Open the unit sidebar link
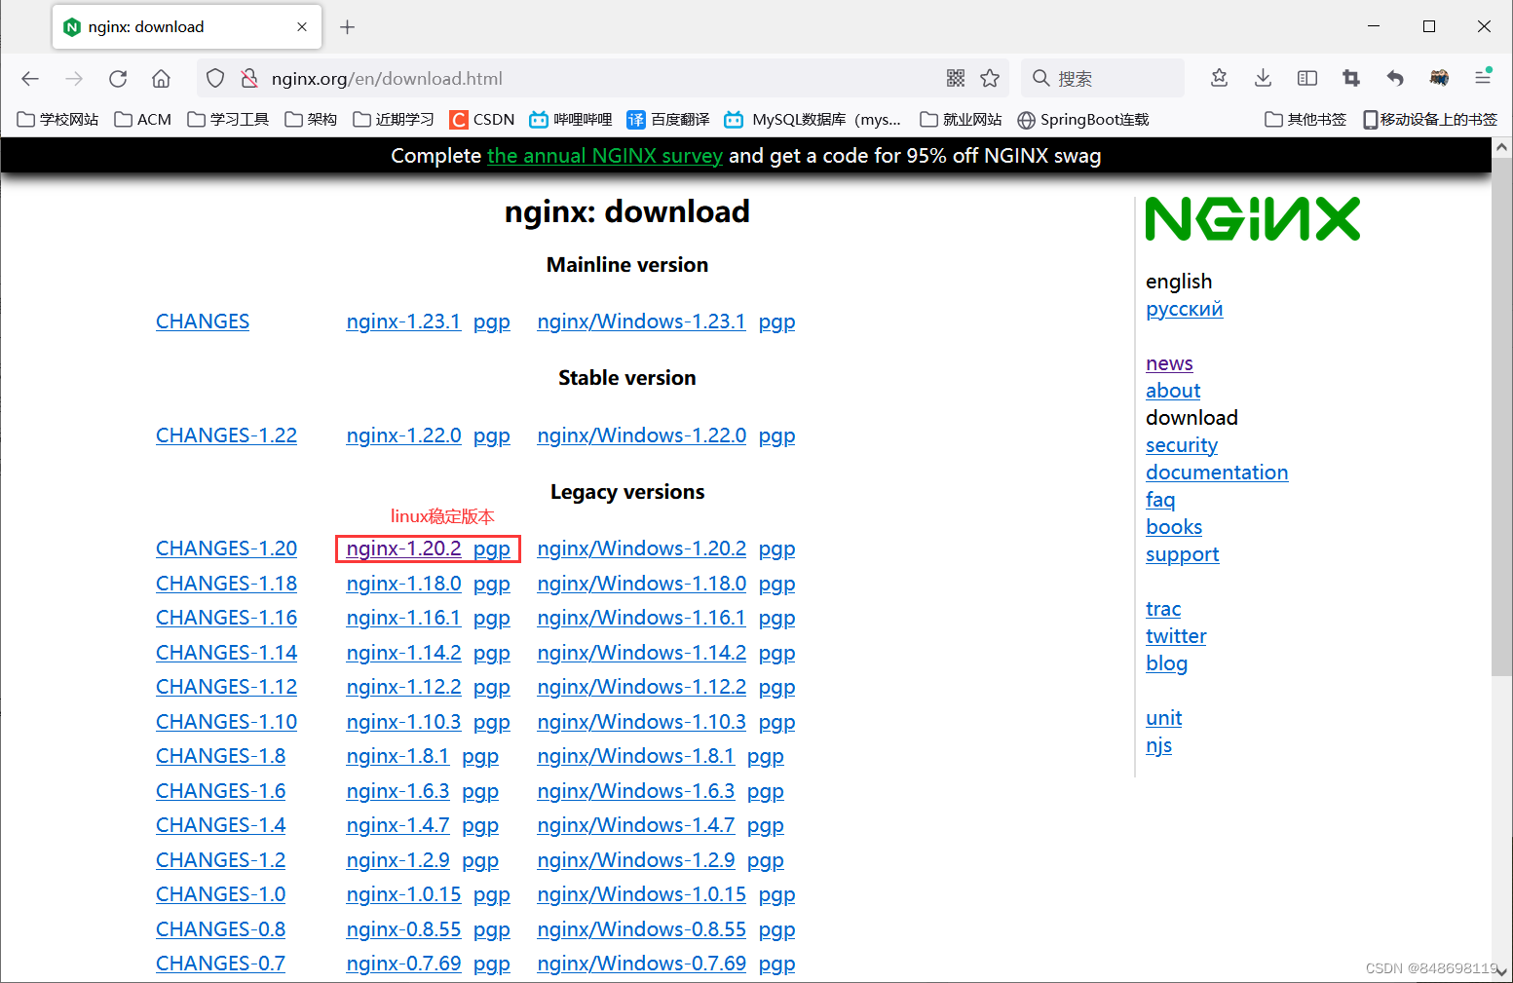Screen dimensions: 1513x983 coord(1163,718)
